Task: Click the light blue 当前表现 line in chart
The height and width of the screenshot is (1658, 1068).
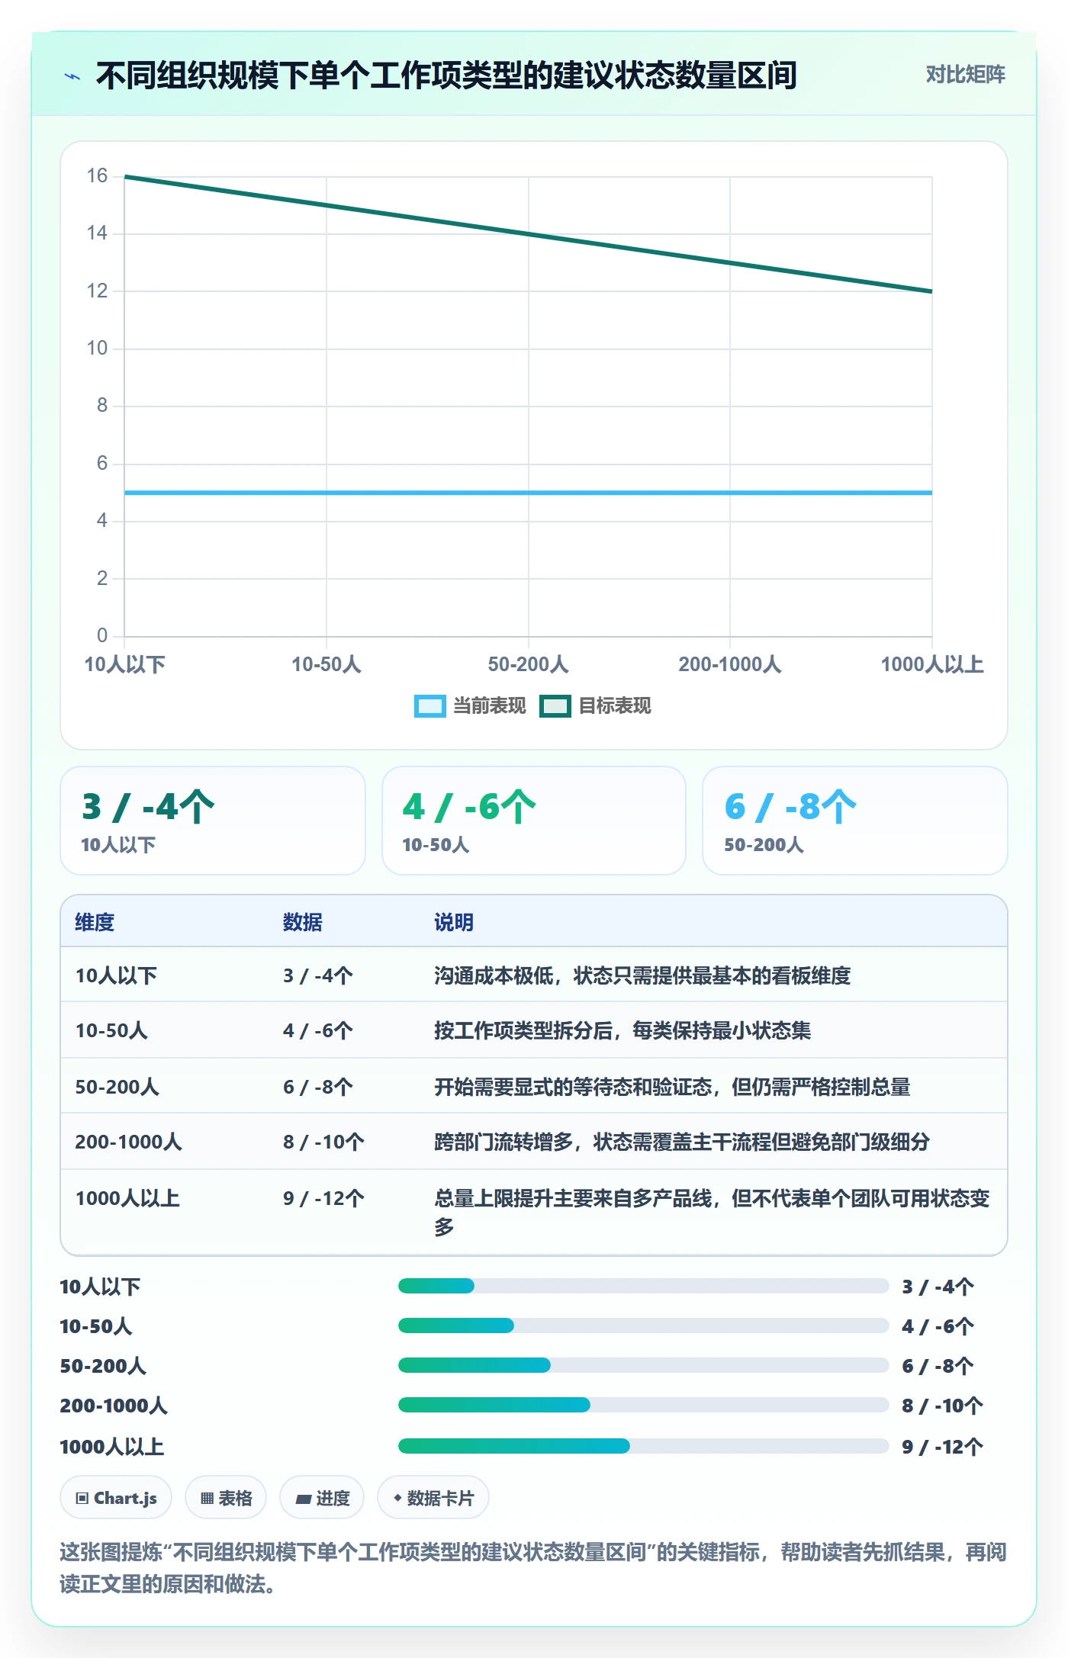Action: [529, 493]
